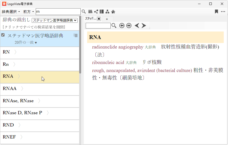228x145 pixels.
Task: Select the RNase D, RNase P entry
Action: click(x=22, y=113)
